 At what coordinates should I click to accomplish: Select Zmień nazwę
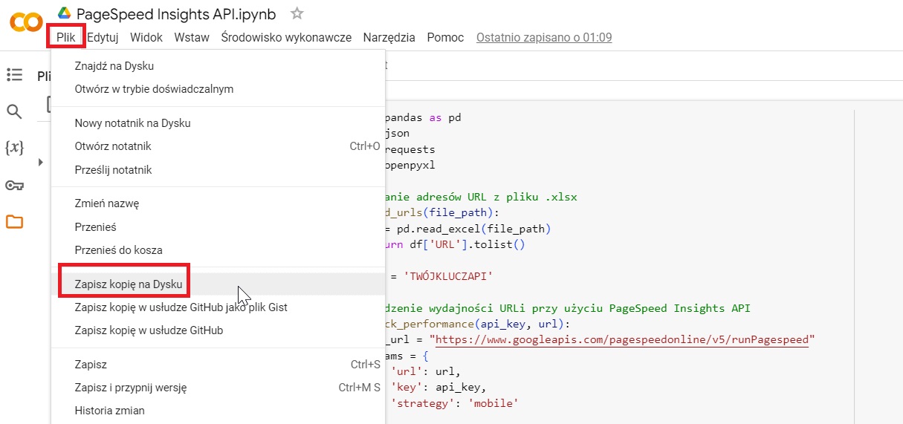218,203
